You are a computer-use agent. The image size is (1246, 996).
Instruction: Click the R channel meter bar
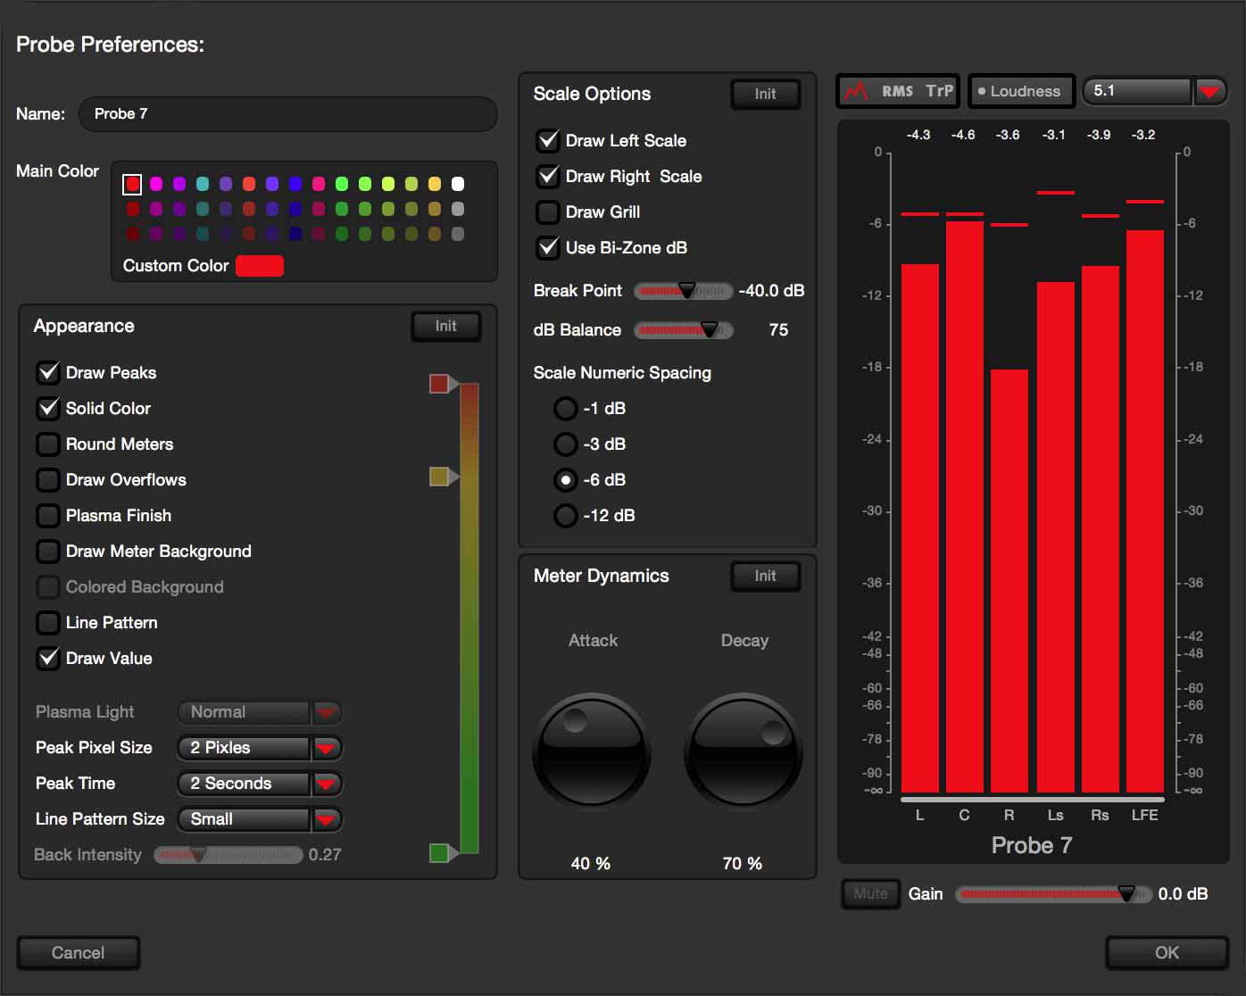tap(1009, 581)
